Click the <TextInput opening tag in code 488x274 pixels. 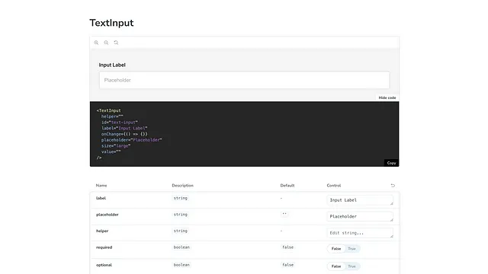point(108,110)
